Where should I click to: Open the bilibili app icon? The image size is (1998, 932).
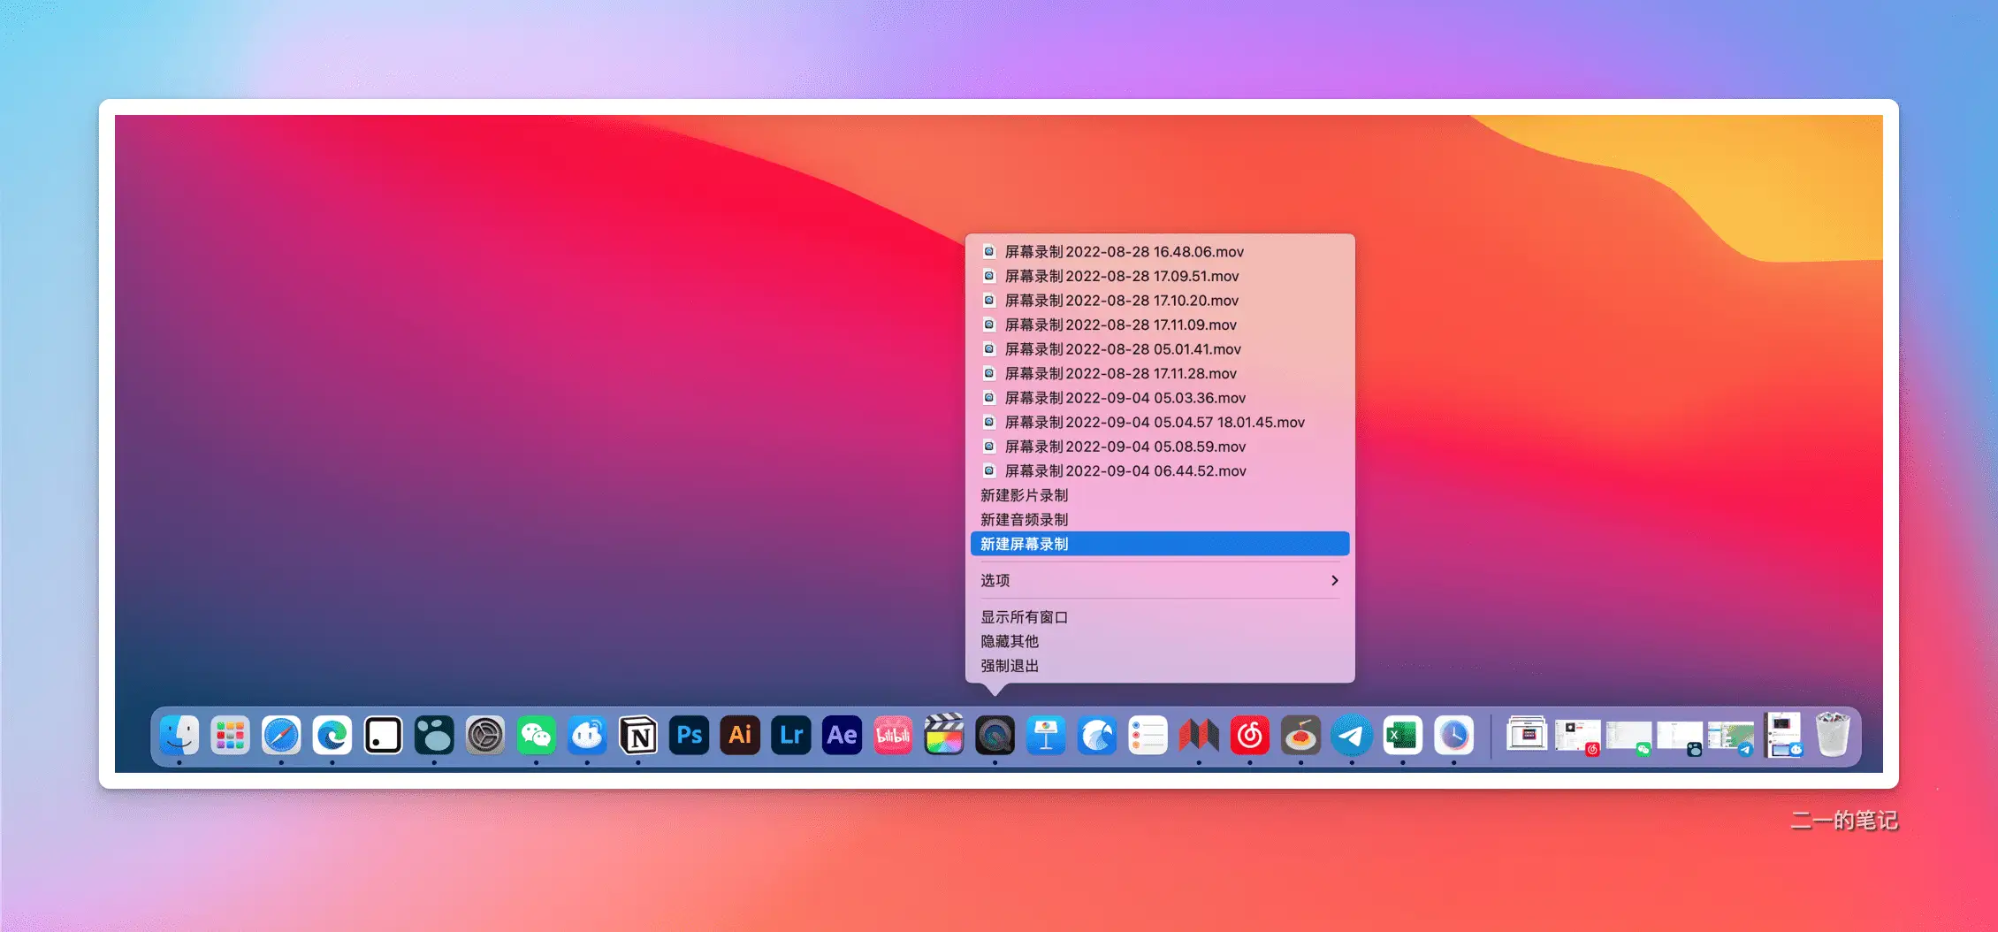[x=893, y=735]
